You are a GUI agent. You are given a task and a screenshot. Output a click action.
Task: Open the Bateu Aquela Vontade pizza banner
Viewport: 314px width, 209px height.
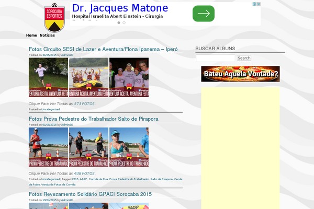240,74
